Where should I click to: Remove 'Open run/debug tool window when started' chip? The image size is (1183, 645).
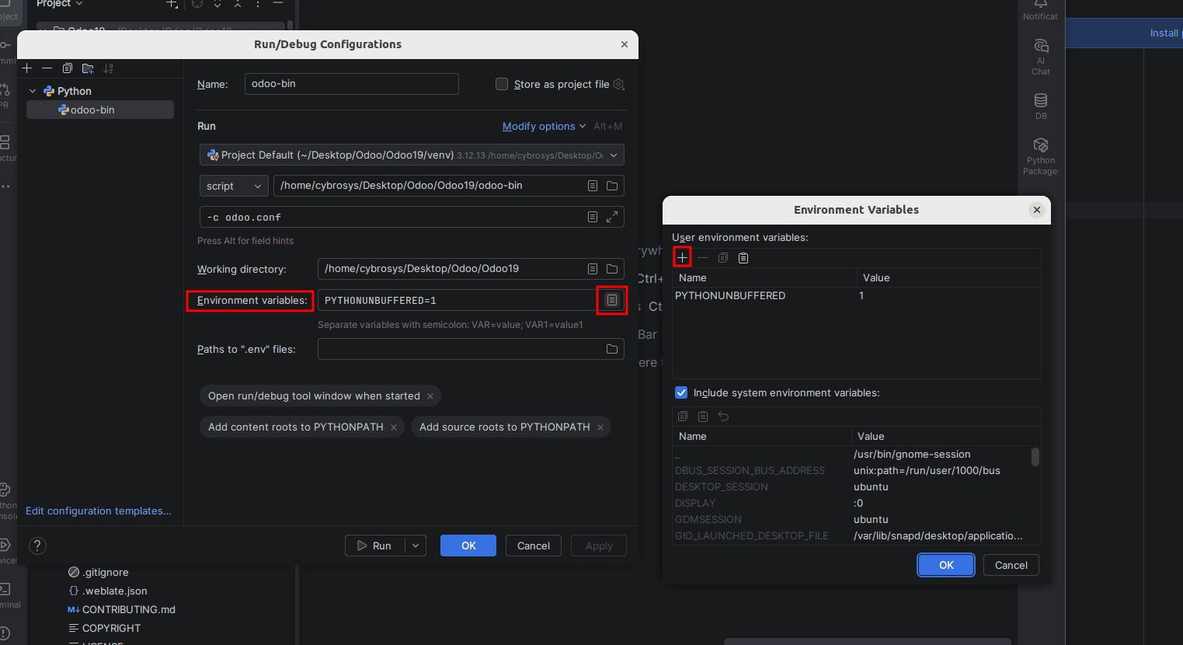click(x=430, y=396)
